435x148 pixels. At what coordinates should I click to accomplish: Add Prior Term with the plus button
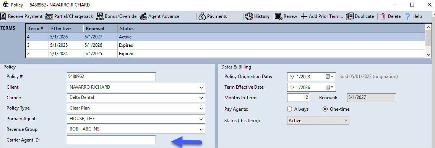click(322, 16)
